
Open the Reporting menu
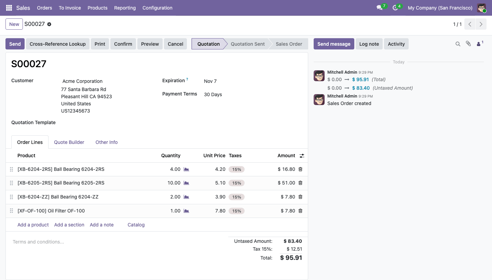[125, 8]
